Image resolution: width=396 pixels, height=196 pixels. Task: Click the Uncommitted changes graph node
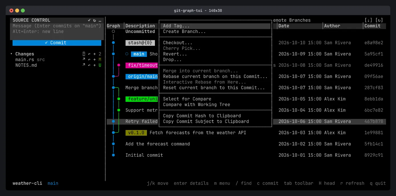(113, 32)
